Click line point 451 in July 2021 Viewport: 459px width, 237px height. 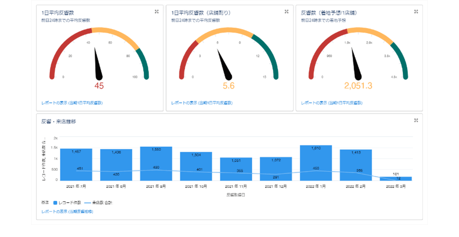76,170
